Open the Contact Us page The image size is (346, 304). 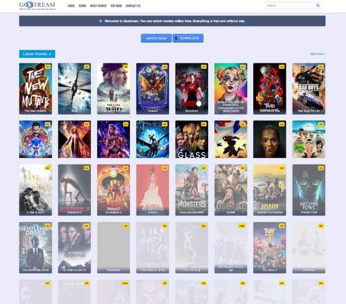click(133, 6)
